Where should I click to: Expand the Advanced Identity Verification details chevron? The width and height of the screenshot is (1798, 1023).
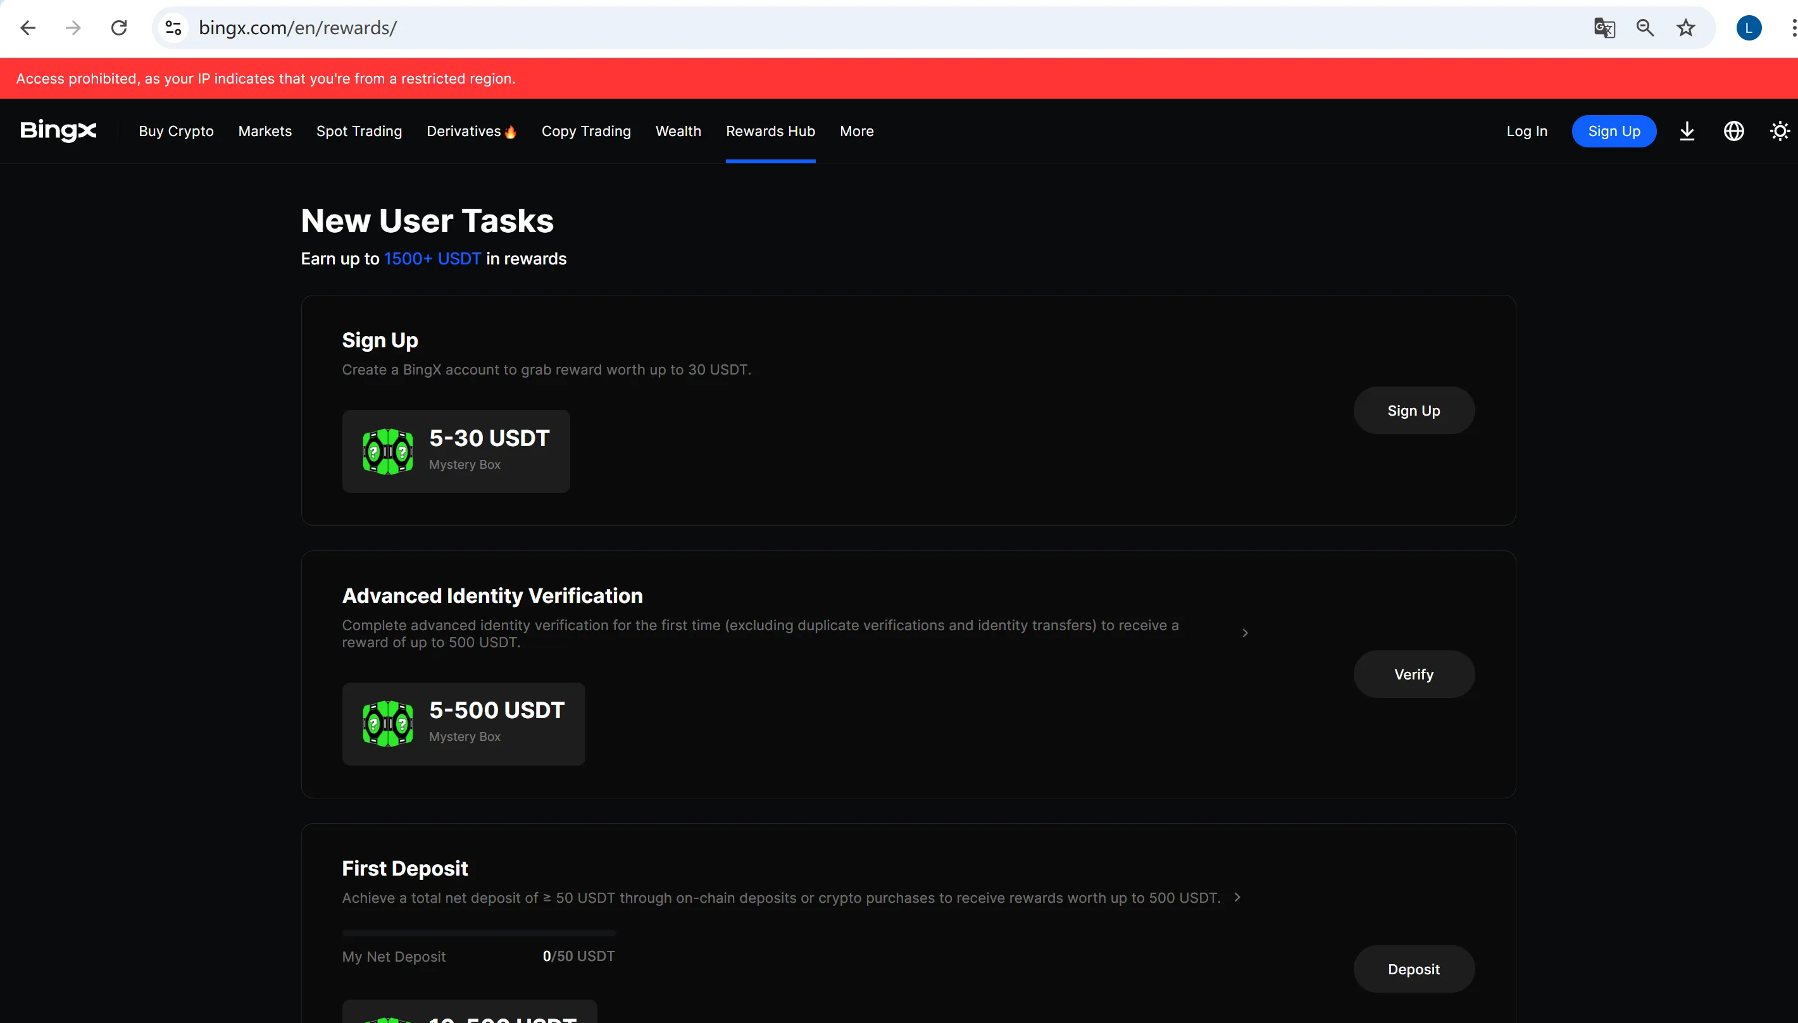[x=1244, y=633]
